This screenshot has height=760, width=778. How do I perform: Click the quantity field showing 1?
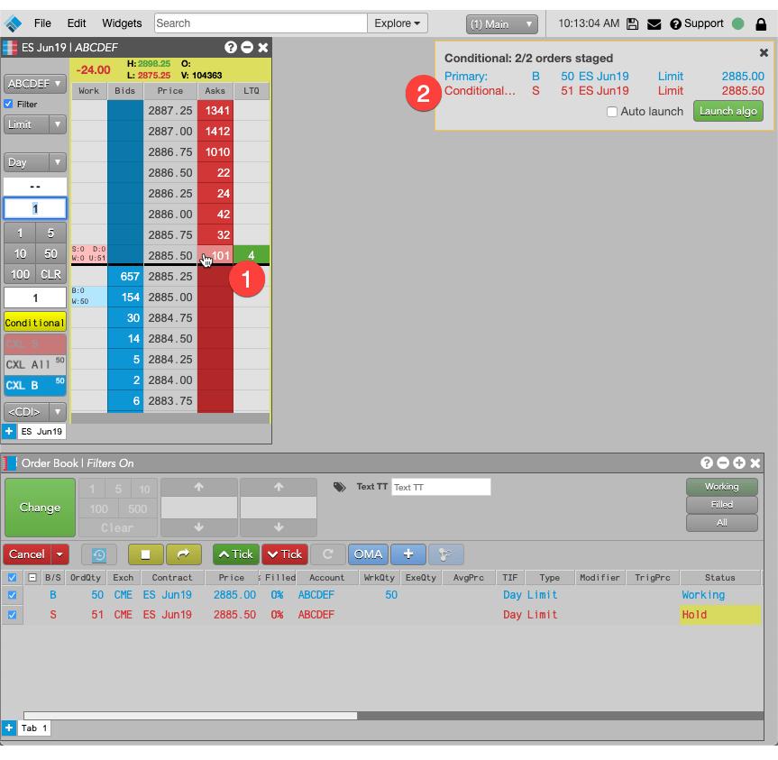pos(35,209)
